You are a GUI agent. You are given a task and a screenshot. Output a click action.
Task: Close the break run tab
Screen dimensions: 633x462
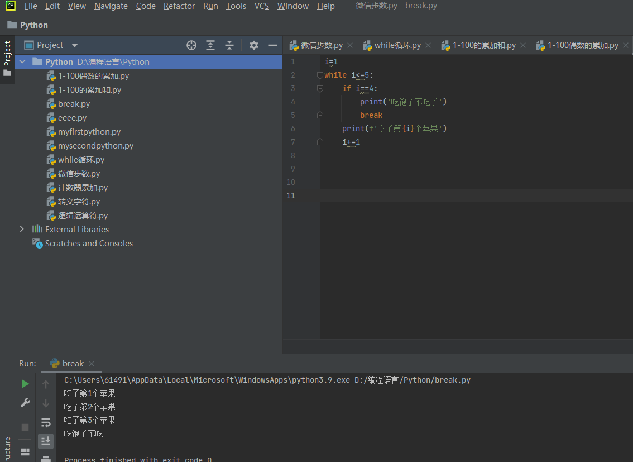pyautogui.click(x=92, y=364)
